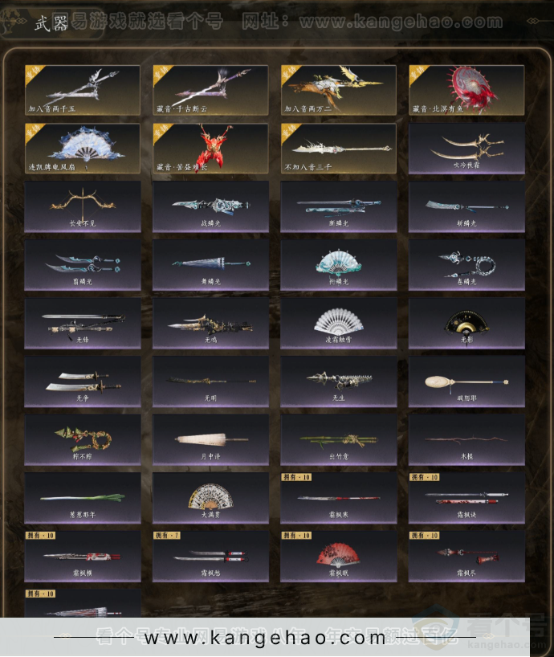Select the 凌霜触雪 white feather fan

(338, 323)
